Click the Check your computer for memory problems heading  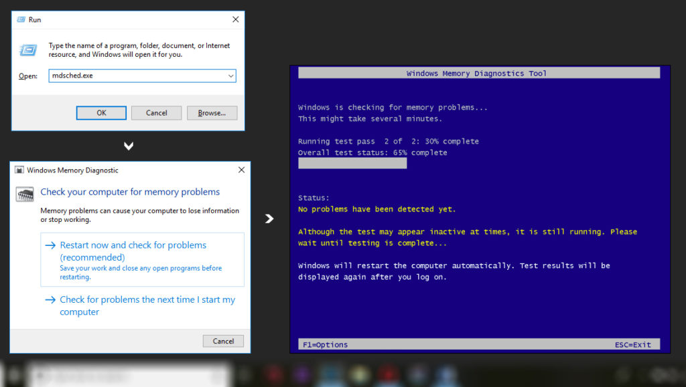point(130,192)
